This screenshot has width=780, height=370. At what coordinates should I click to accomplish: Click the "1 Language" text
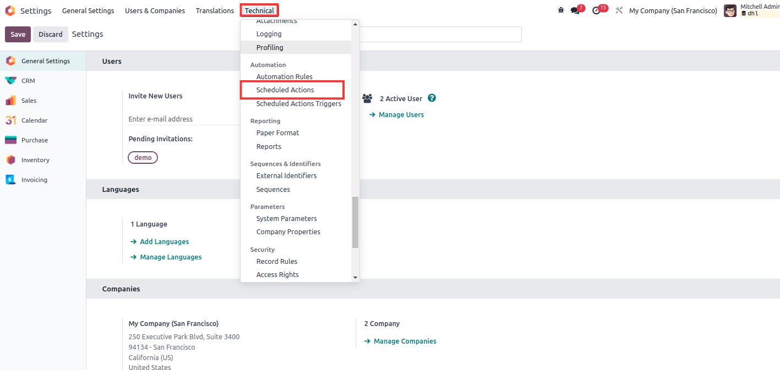149,224
